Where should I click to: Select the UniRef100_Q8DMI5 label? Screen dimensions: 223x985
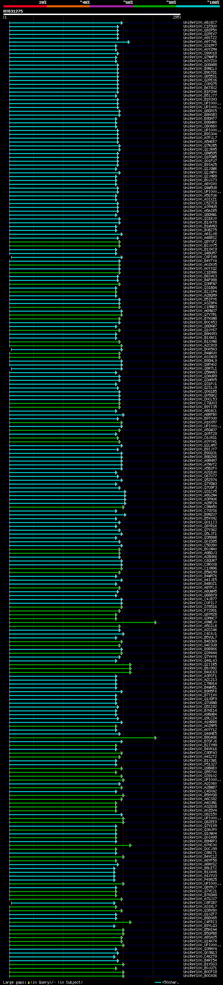coord(200,111)
